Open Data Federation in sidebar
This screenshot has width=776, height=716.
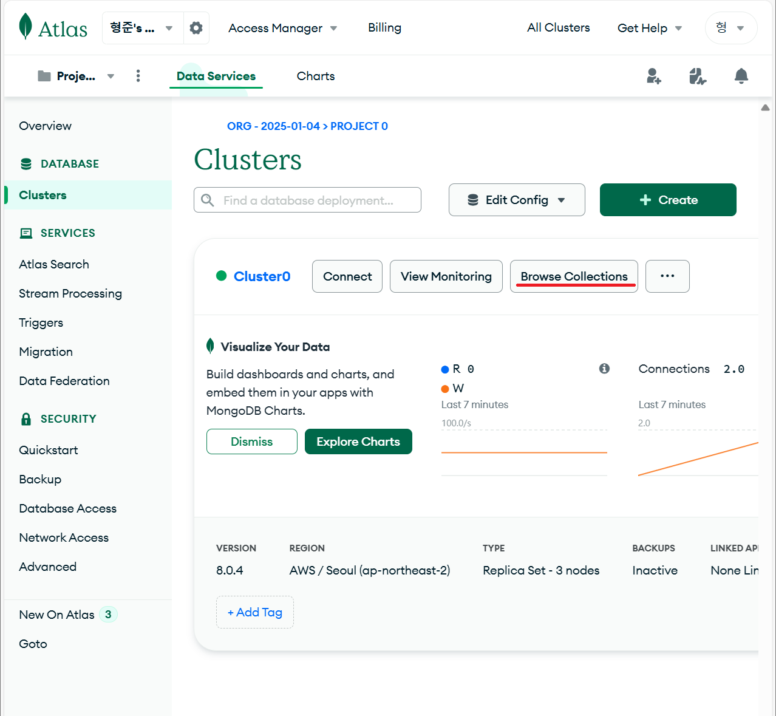(64, 381)
